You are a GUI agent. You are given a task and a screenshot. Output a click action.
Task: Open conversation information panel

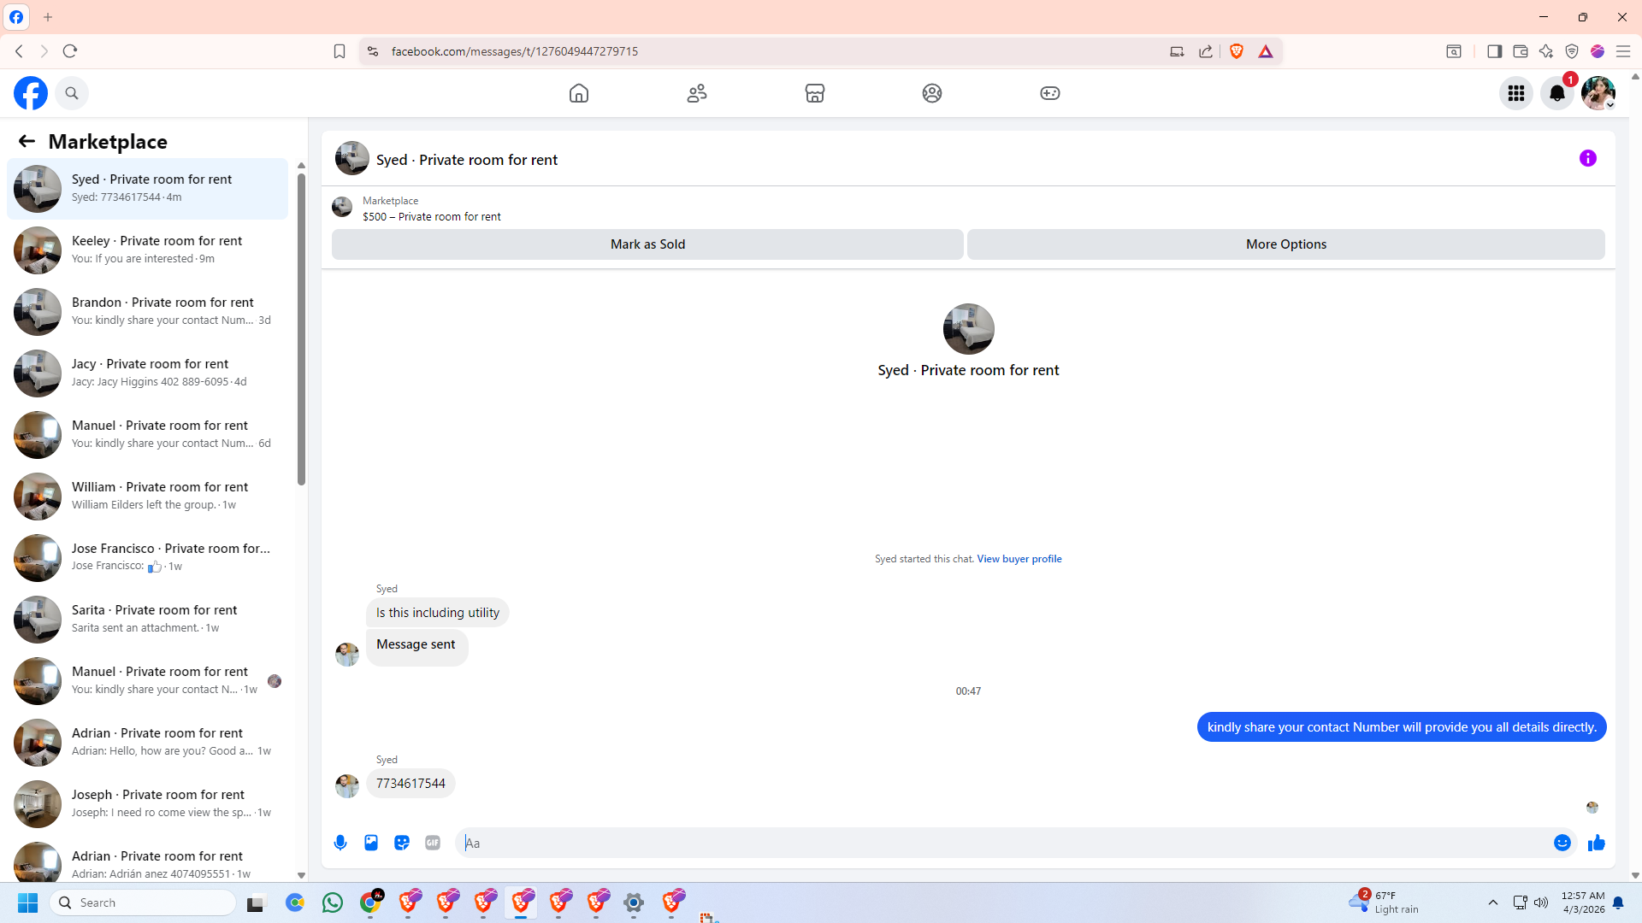1588,158
